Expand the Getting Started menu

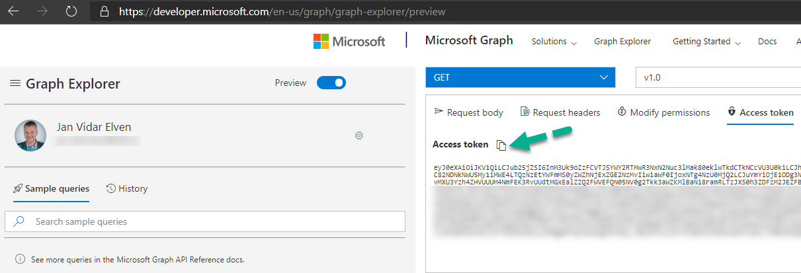tap(706, 42)
